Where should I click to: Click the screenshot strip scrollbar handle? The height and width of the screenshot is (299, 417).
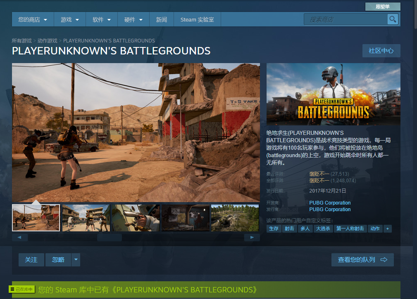(x=109, y=238)
